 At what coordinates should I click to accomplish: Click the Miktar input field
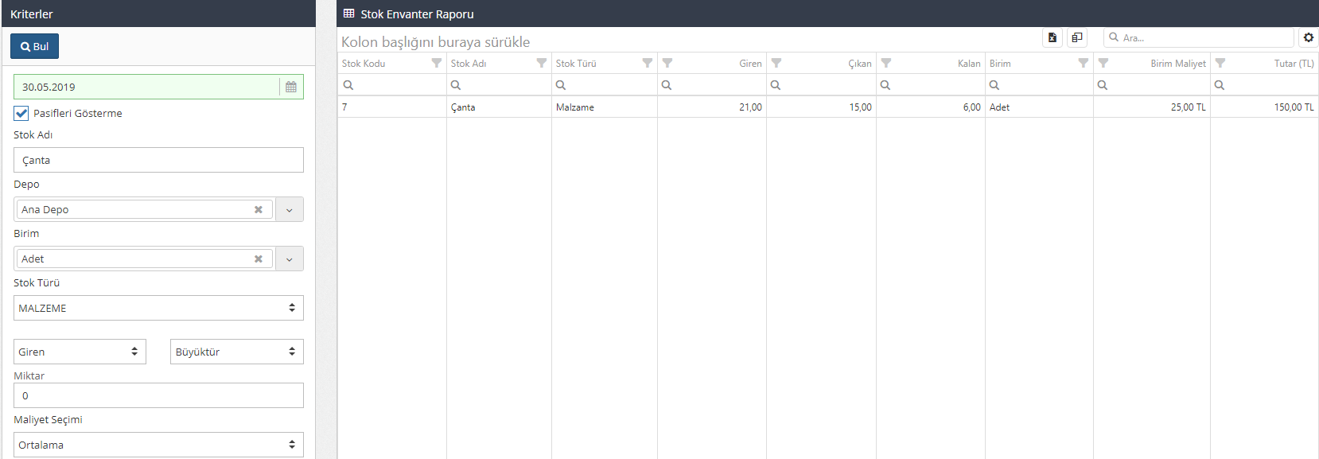[158, 395]
